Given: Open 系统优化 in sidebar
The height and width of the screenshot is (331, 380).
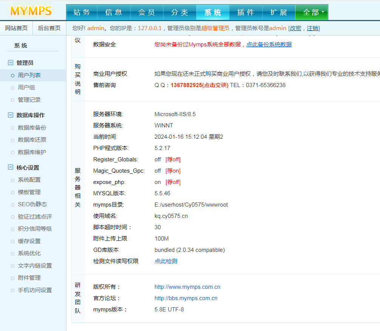Looking at the screenshot, I should coord(29,253).
